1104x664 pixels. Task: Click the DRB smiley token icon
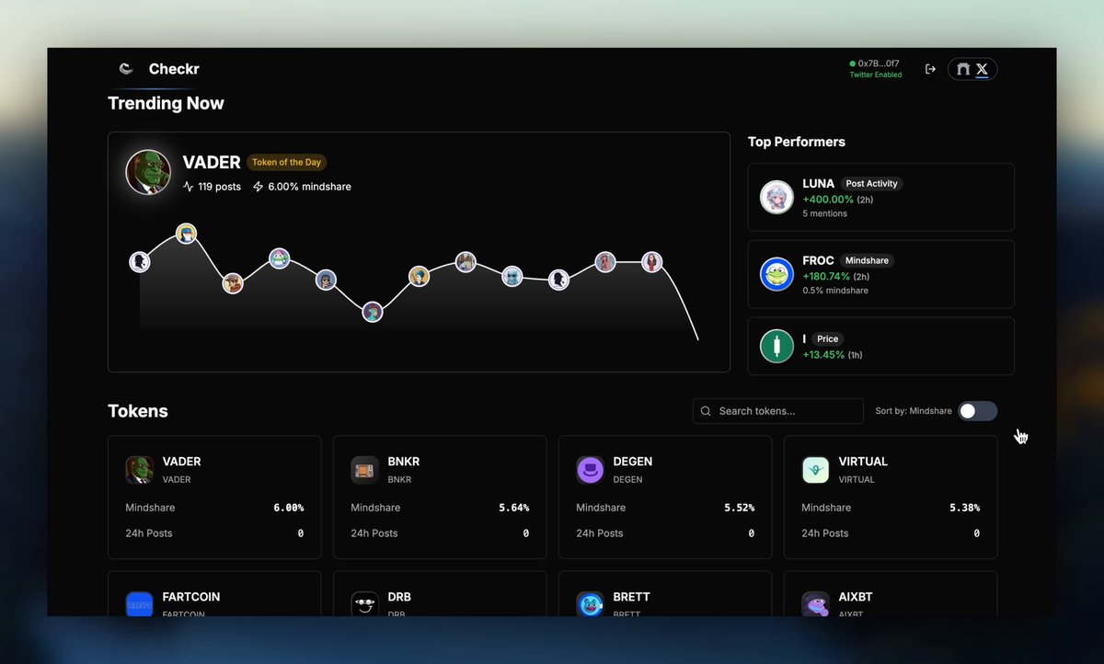[365, 604]
